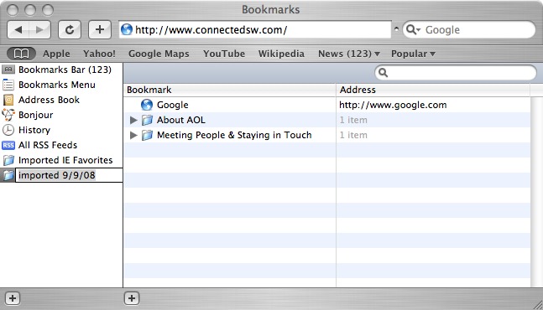Click the Imported IE Favorites folder icon
Viewport: 543px width, 310px height.
tap(8, 160)
